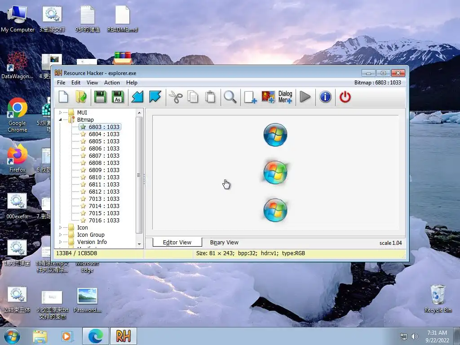460x345 pixels.
Task: Open a file with the folder icon
Action: (81, 97)
